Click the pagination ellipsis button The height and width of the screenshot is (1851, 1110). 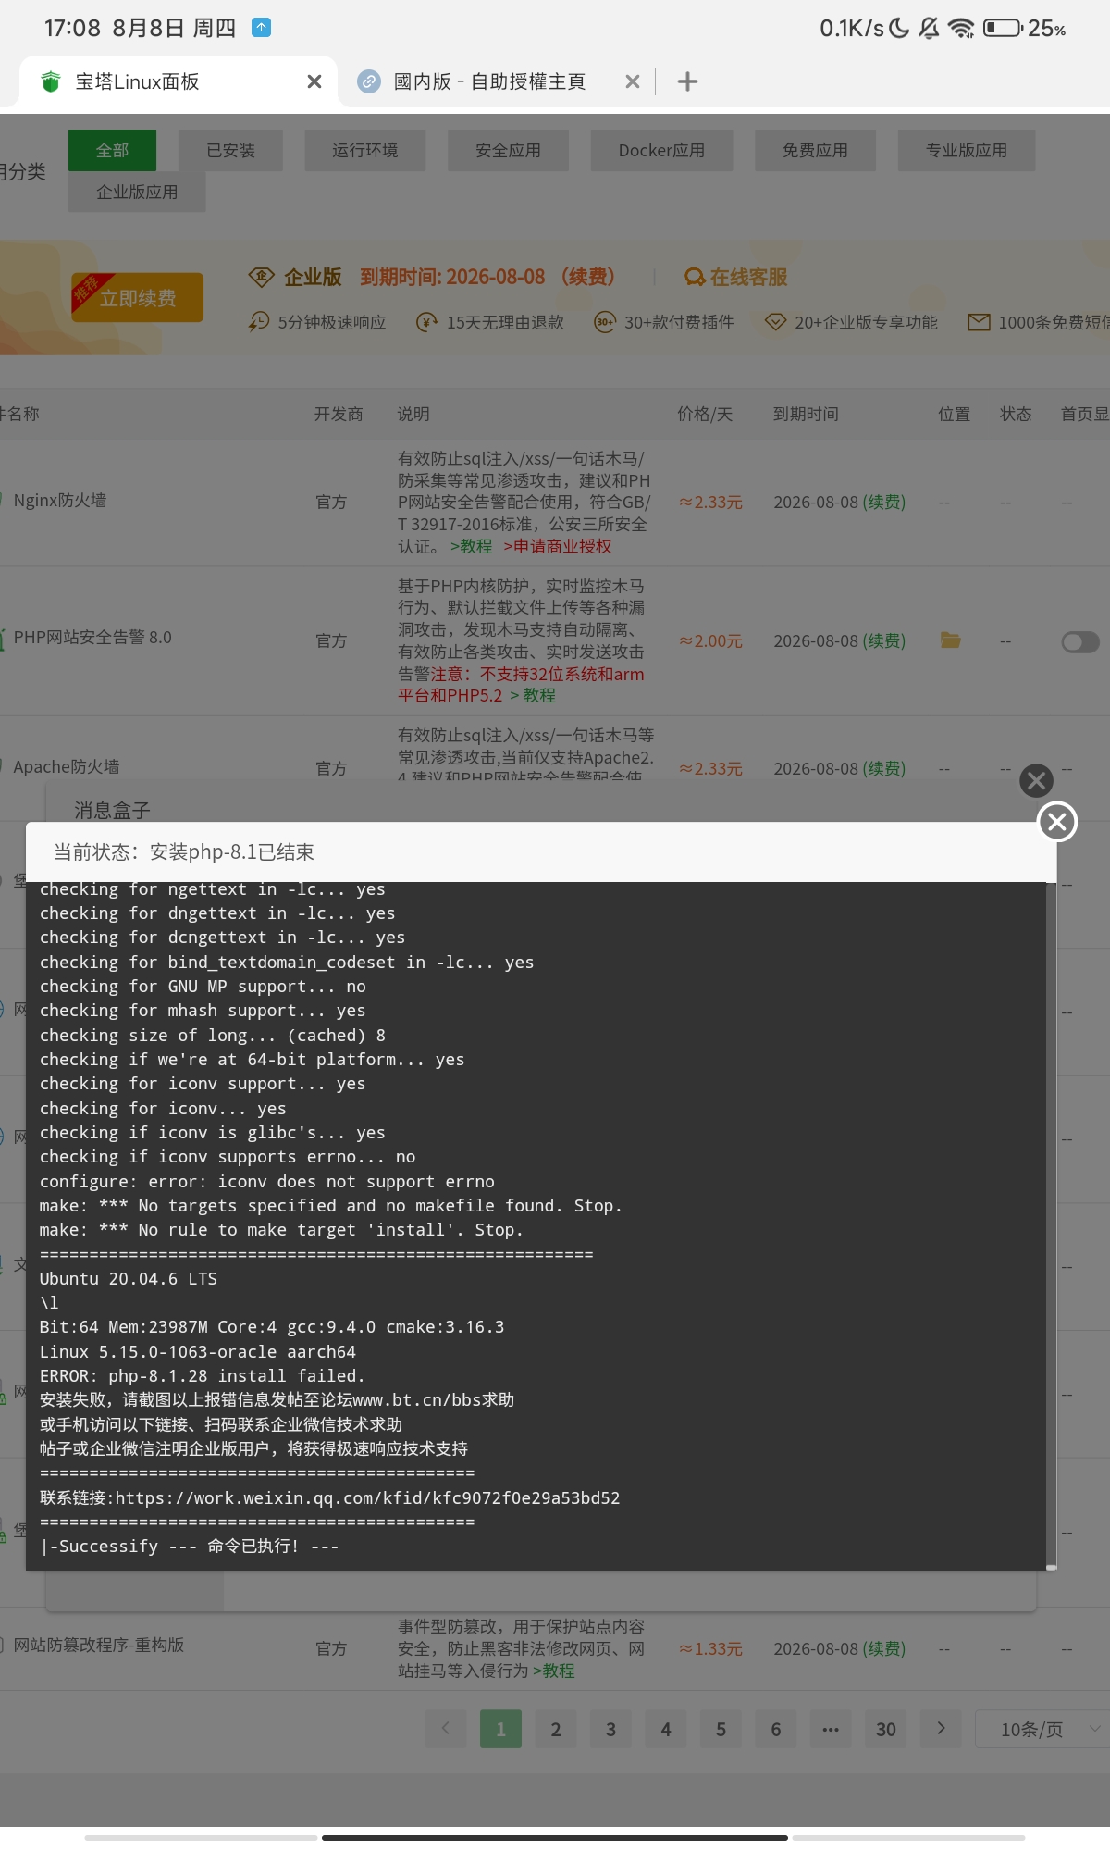[x=831, y=1729]
